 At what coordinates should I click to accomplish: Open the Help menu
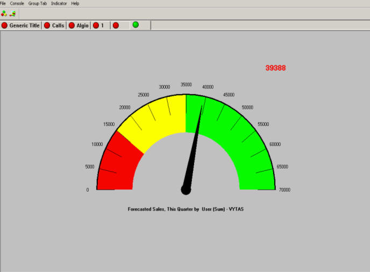point(75,3)
